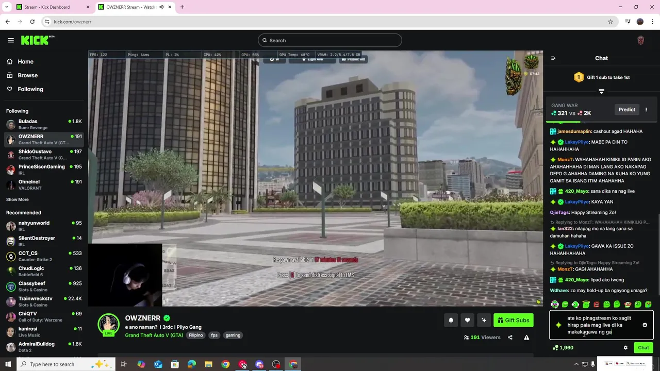Viewport: 660px width, 371px height.
Task: Click the sparkle subscribe icon button
Action: coord(484,320)
